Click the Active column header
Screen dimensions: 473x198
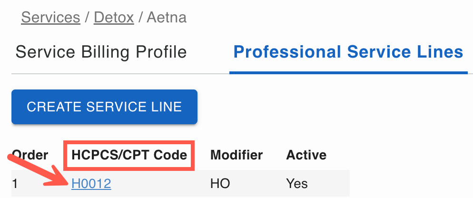(x=306, y=155)
